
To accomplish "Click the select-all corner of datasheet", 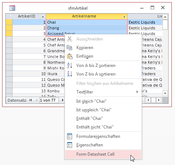I will tap(9, 16).
